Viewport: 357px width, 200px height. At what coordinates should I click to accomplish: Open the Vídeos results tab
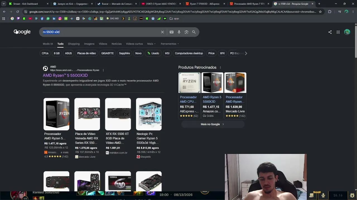click(x=103, y=44)
